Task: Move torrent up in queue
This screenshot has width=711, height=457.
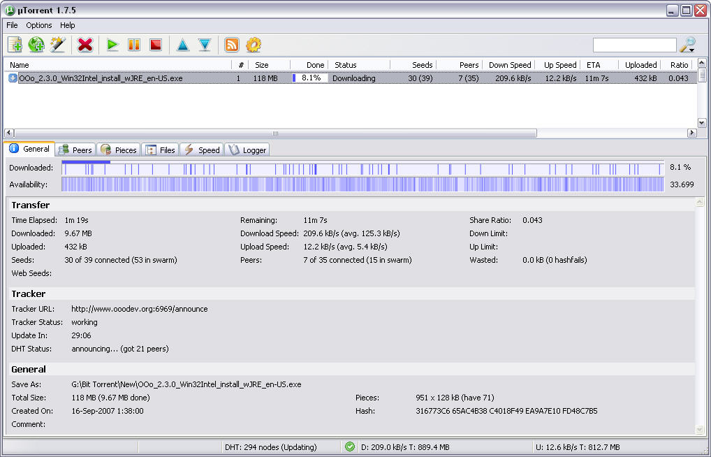Action: (x=183, y=45)
